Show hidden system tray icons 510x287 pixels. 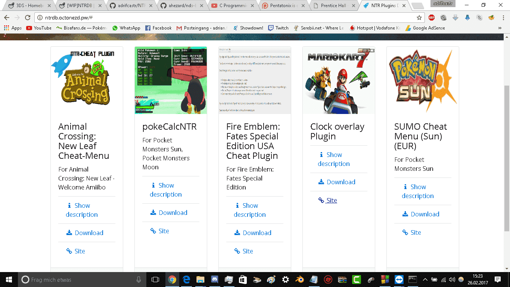coord(425,280)
